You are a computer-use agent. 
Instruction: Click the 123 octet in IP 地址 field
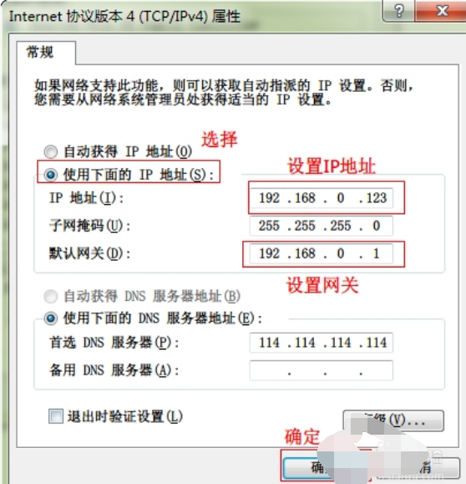tap(377, 198)
